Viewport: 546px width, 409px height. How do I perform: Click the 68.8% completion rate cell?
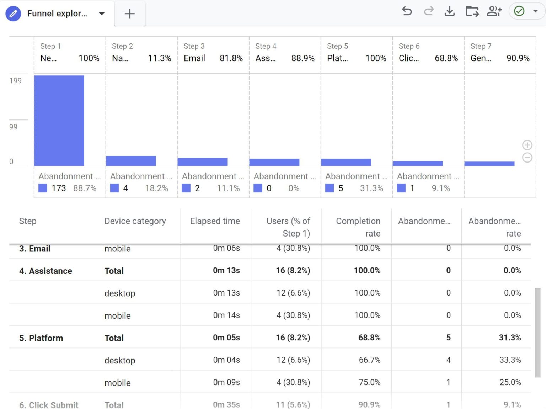369,338
